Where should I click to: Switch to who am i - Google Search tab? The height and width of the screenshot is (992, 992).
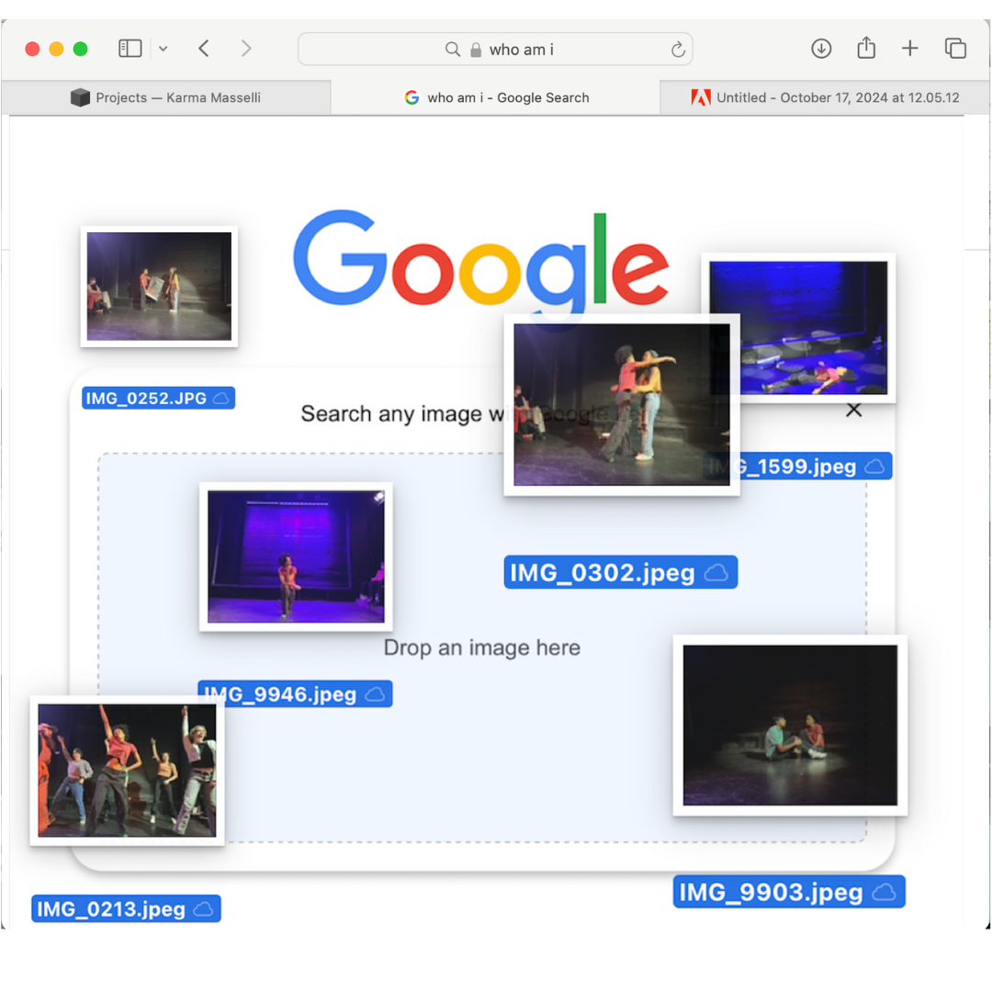(x=495, y=97)
